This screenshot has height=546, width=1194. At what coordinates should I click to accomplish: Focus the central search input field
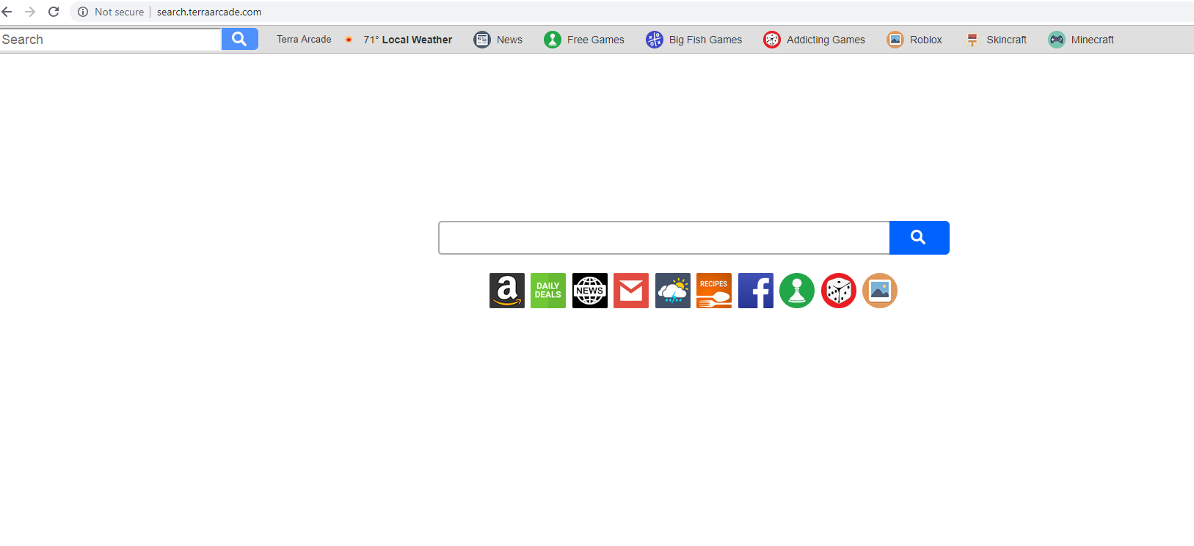(x=664, y=238)
